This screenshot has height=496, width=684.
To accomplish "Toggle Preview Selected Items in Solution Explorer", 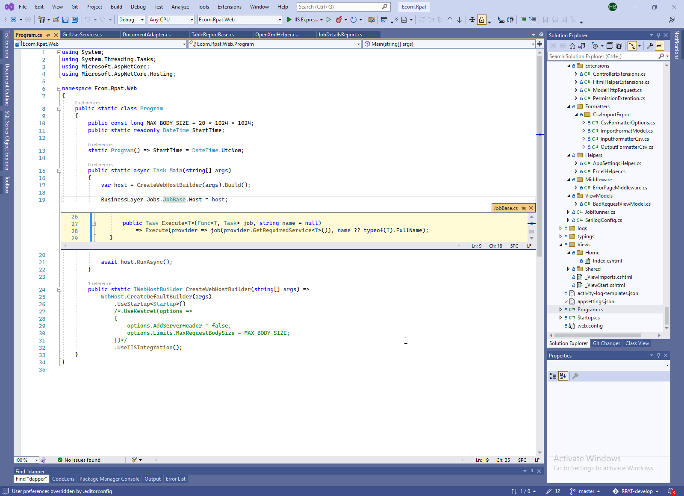I will (x=660, y=46).
